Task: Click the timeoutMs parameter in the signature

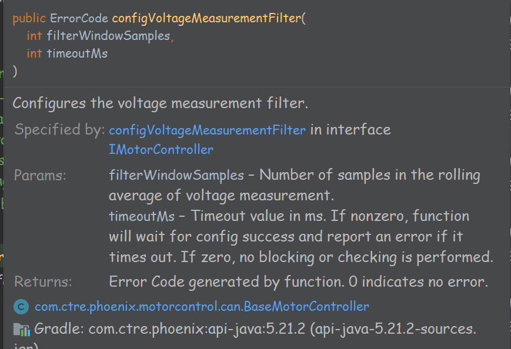Action: coord(77,53)
